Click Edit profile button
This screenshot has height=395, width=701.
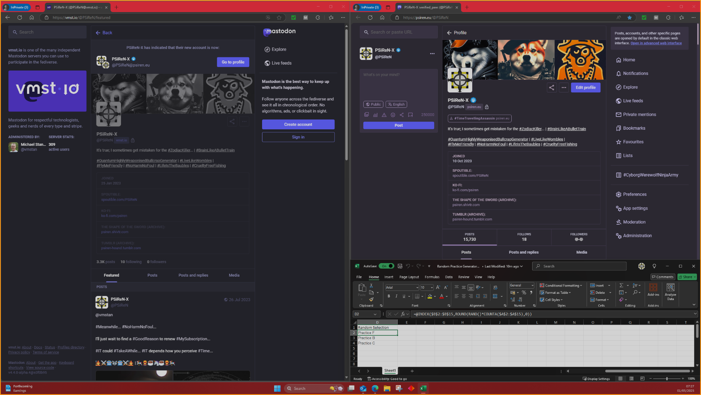[586, 87]
